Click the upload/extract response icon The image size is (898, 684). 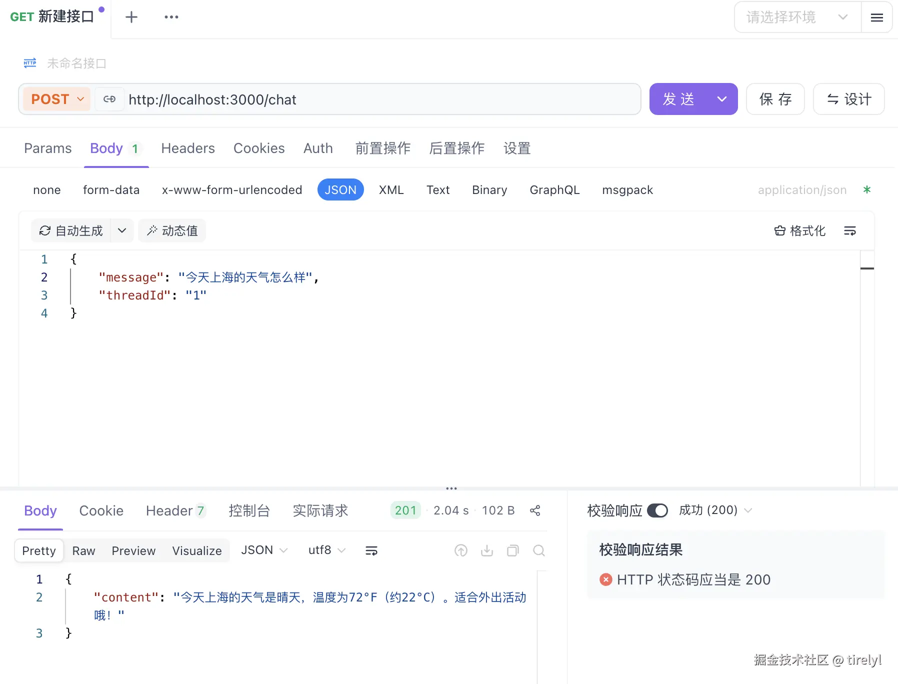click(x=461, y=550)
